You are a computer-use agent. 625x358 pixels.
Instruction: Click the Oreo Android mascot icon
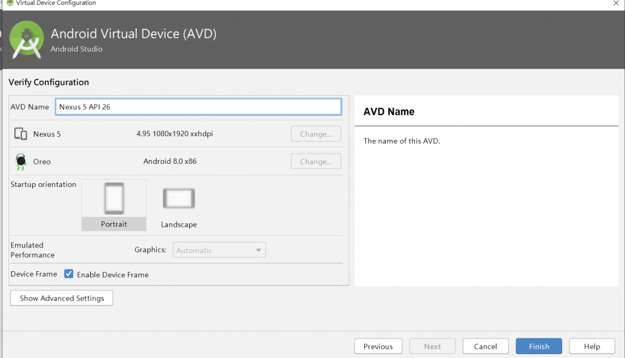(x=21, y=161)
